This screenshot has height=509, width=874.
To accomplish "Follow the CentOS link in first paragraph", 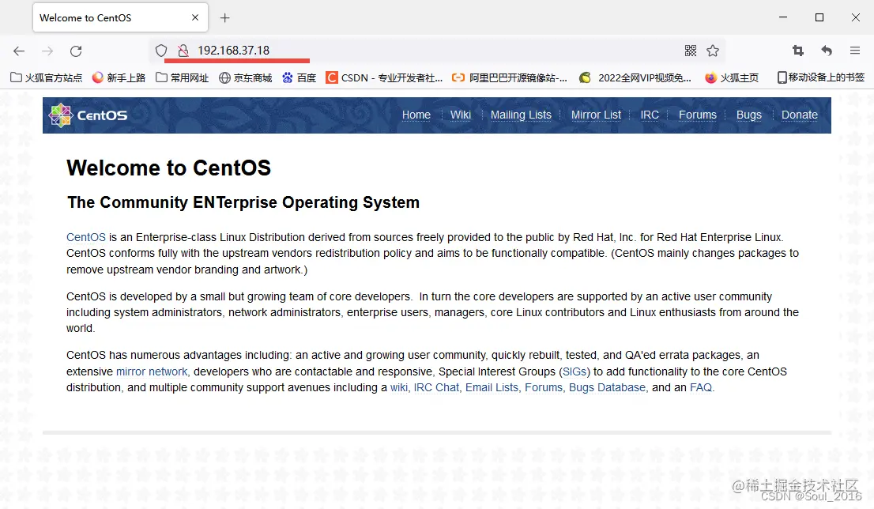I will tap(86, 237).
